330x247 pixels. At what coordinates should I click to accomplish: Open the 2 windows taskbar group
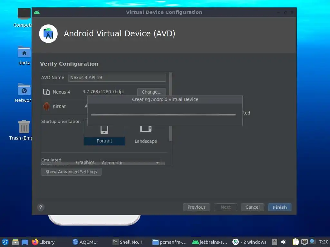pyautogui.click(x=249, y=242)
